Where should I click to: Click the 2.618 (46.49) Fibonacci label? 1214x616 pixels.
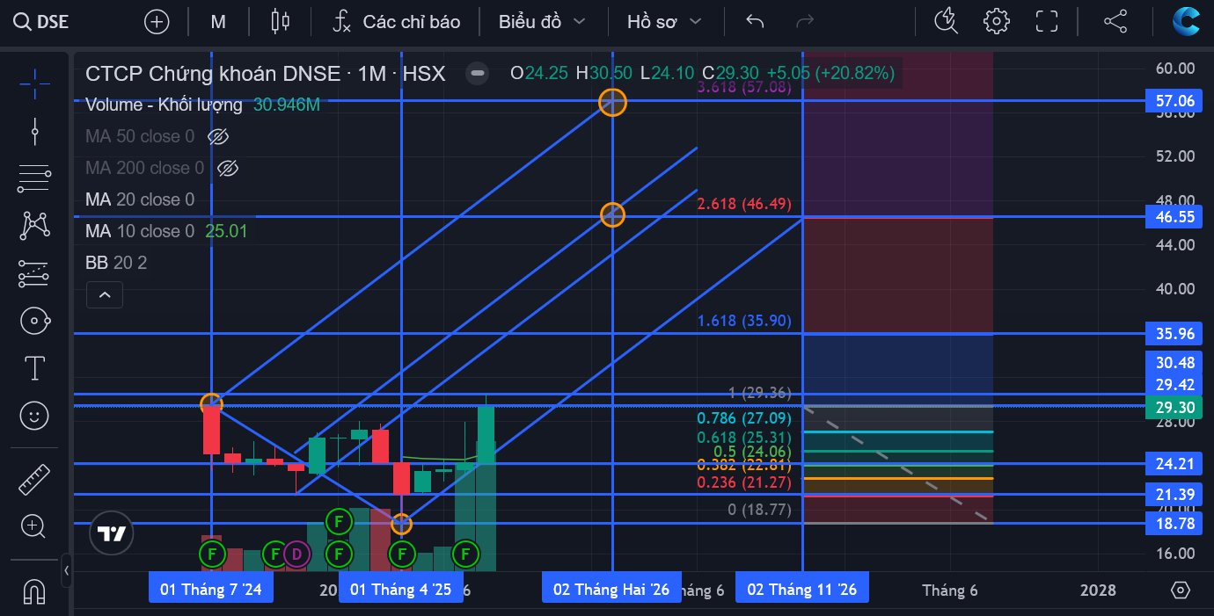pyautogui.click(x=744, y=204)
